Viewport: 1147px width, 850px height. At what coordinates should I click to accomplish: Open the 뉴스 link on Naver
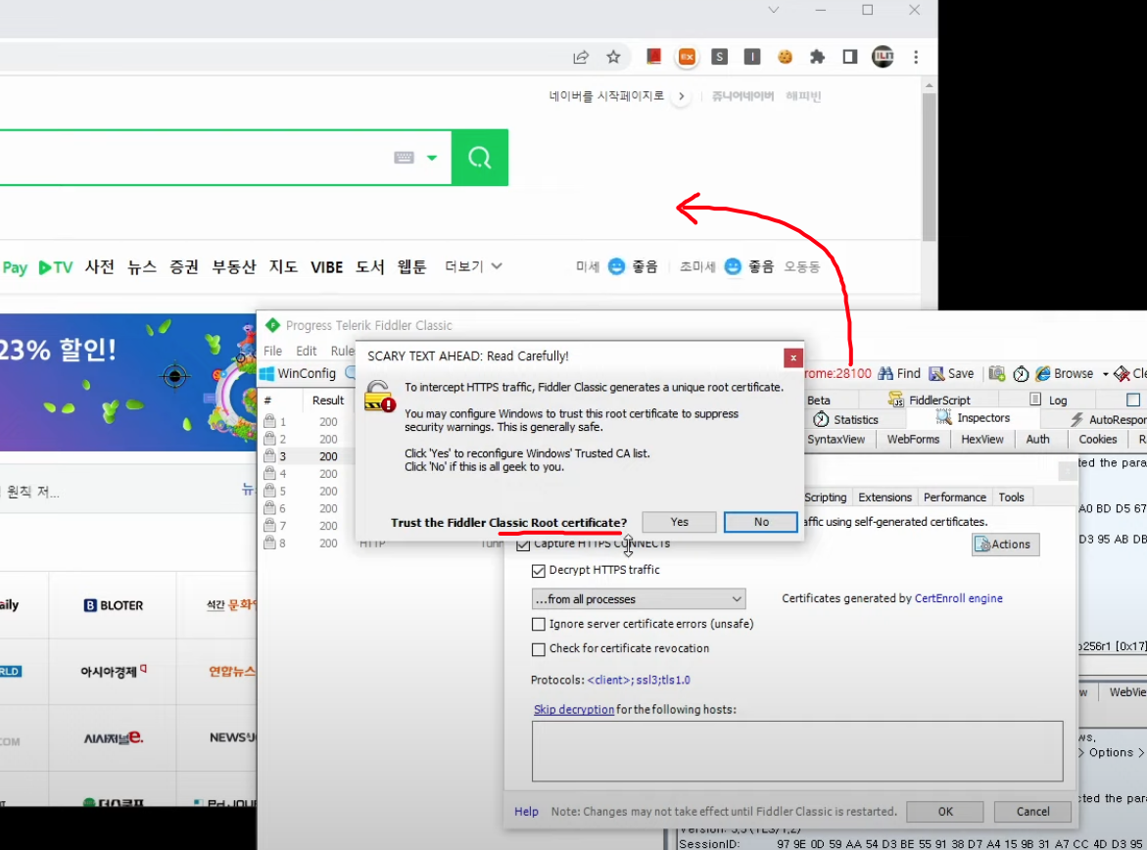(142, 267)
